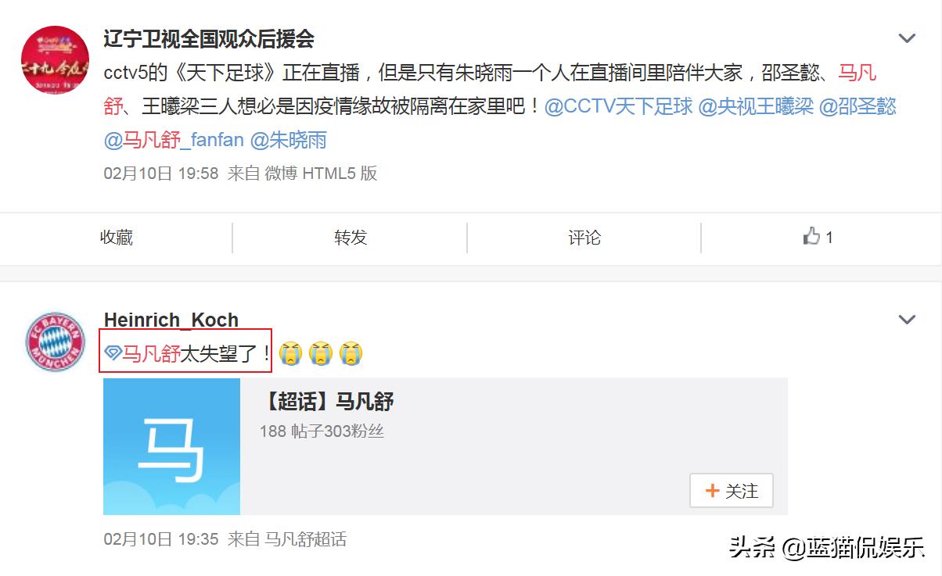Open the blue 马 super topic thumbnail

click(x=172, y=446)
